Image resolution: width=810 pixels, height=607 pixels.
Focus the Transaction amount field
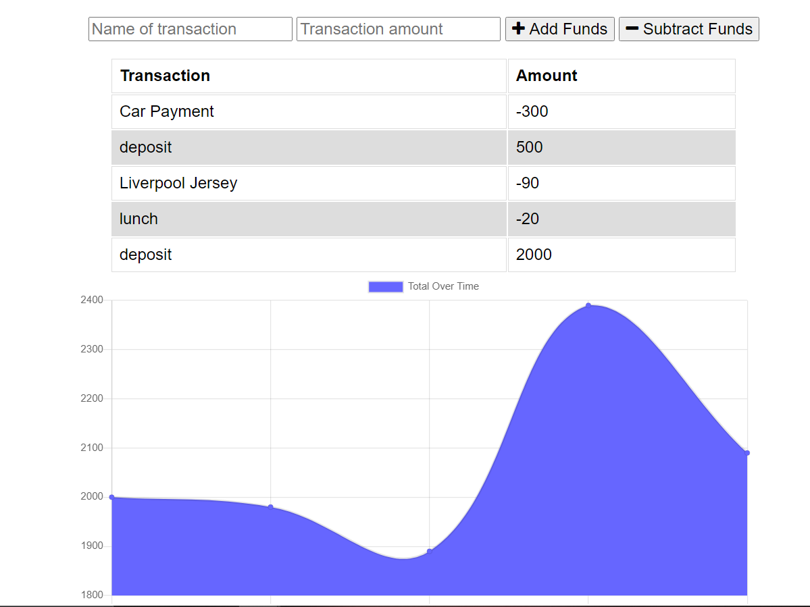(x=398, y=29)
